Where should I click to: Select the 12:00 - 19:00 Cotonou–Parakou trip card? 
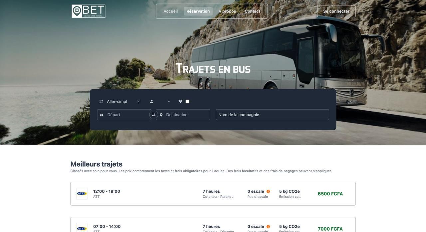point(213,194)
